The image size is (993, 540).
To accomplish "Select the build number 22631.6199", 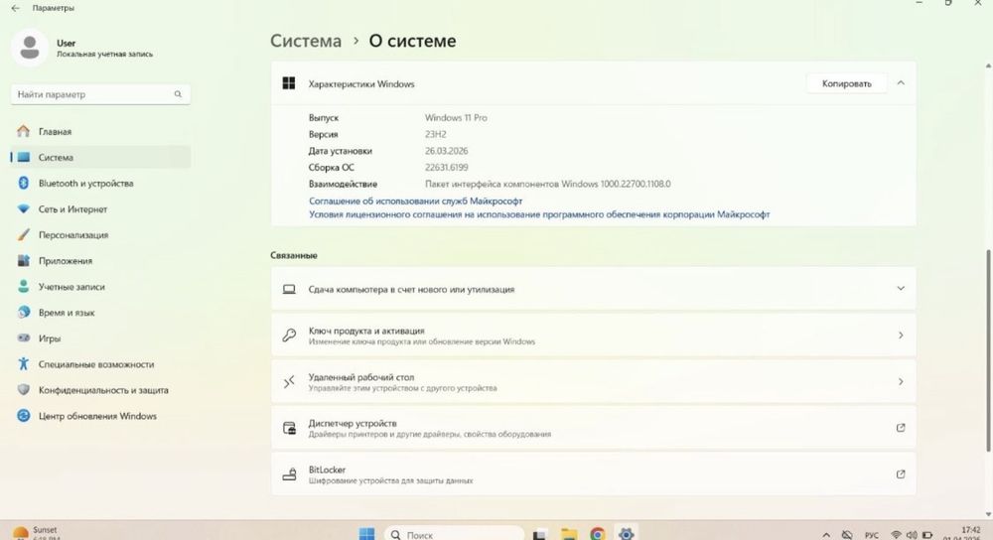I will click(x=447, y=167).
